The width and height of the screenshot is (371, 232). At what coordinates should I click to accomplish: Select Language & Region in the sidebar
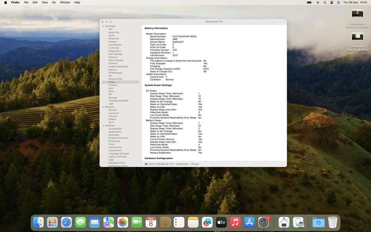click(x=119, y=154)
